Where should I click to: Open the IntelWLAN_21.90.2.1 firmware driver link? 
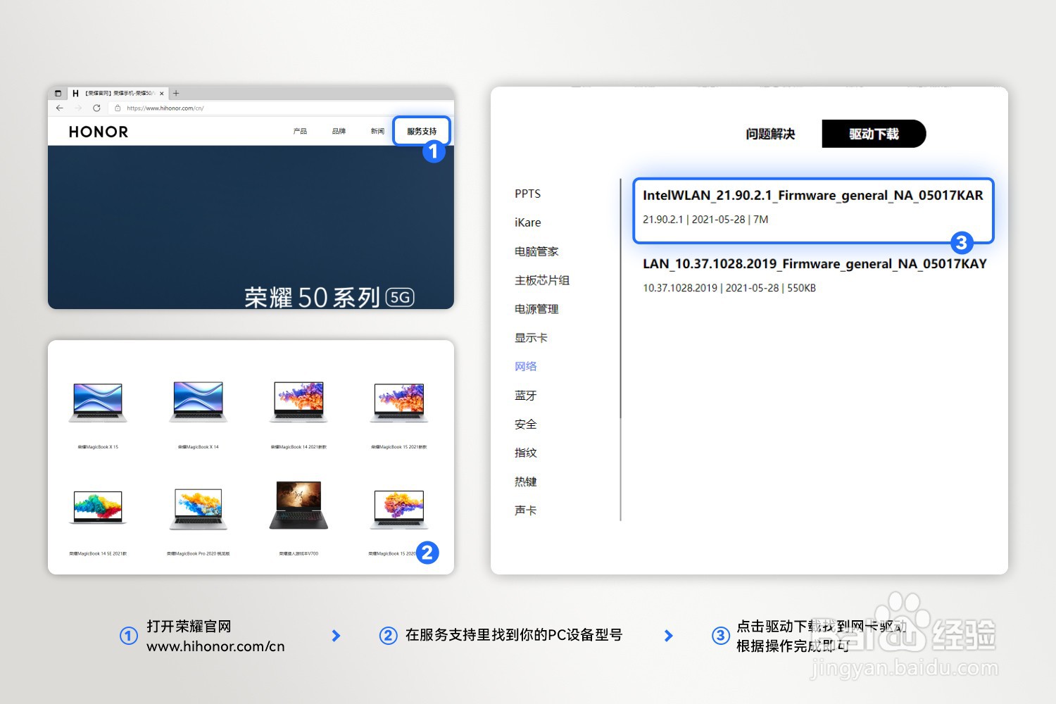pos(812,196)
